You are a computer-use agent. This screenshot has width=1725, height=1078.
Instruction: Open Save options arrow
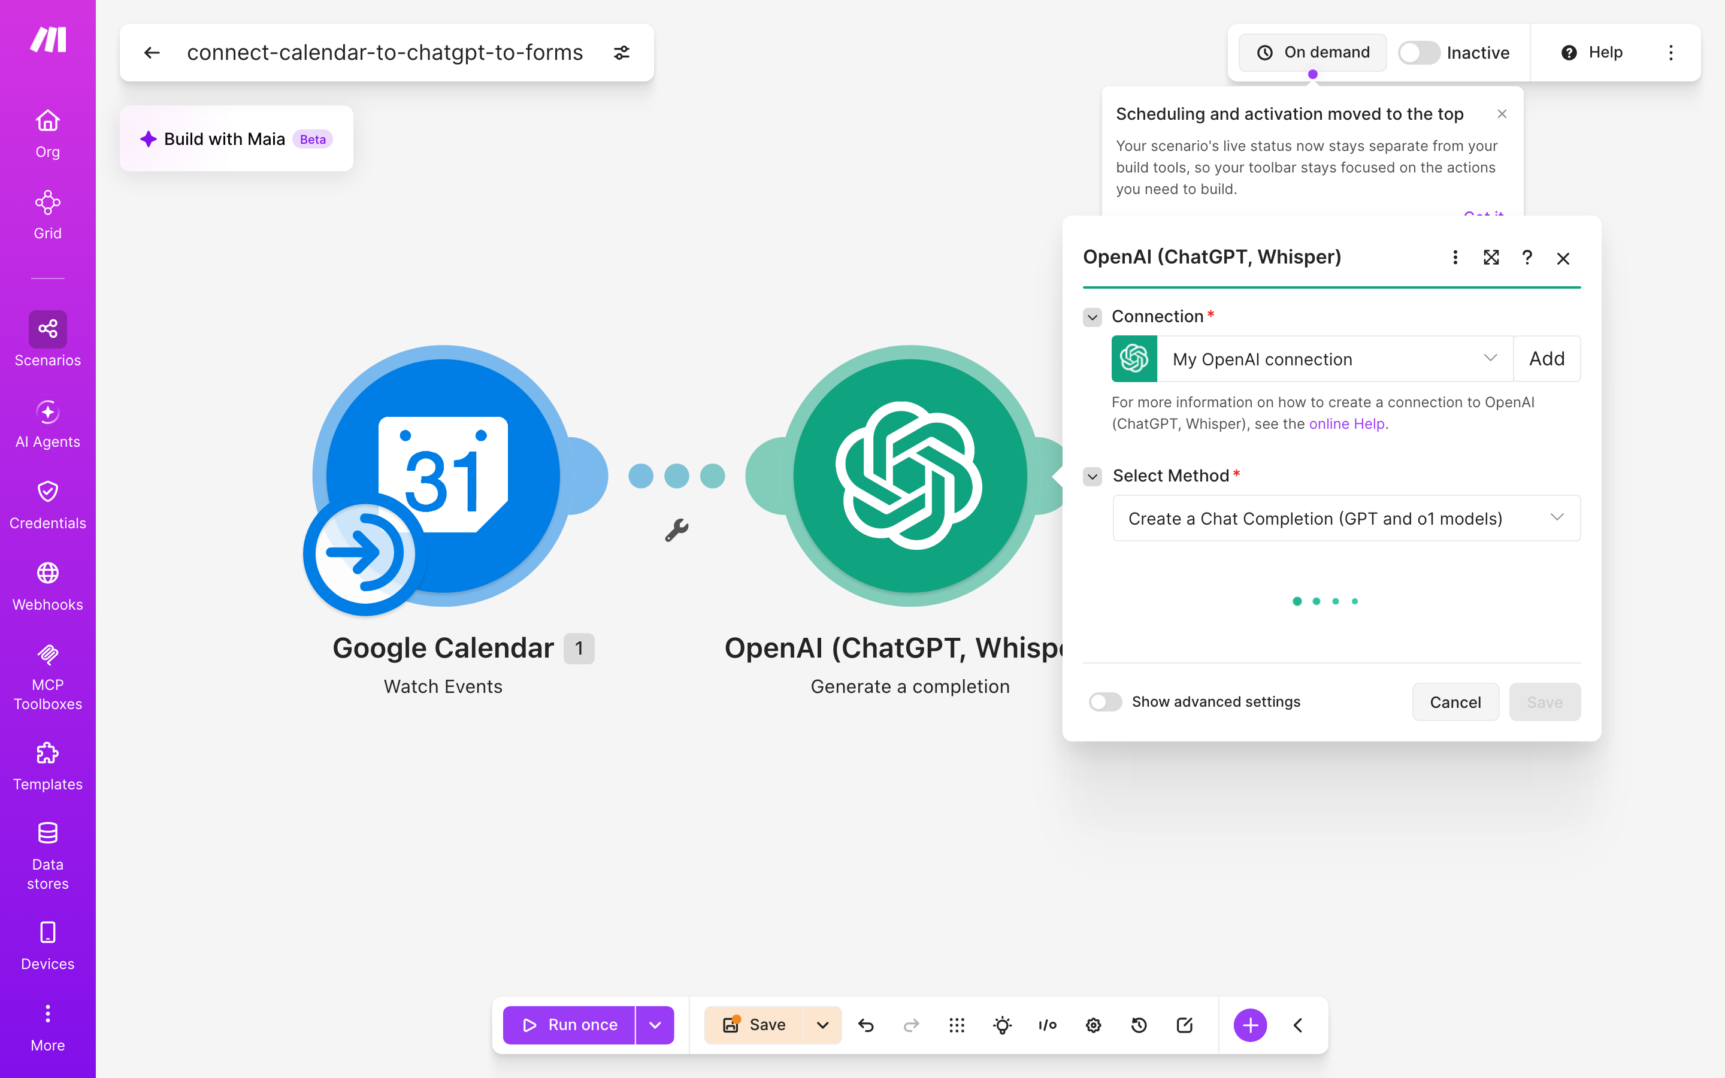pos(822,1025)
